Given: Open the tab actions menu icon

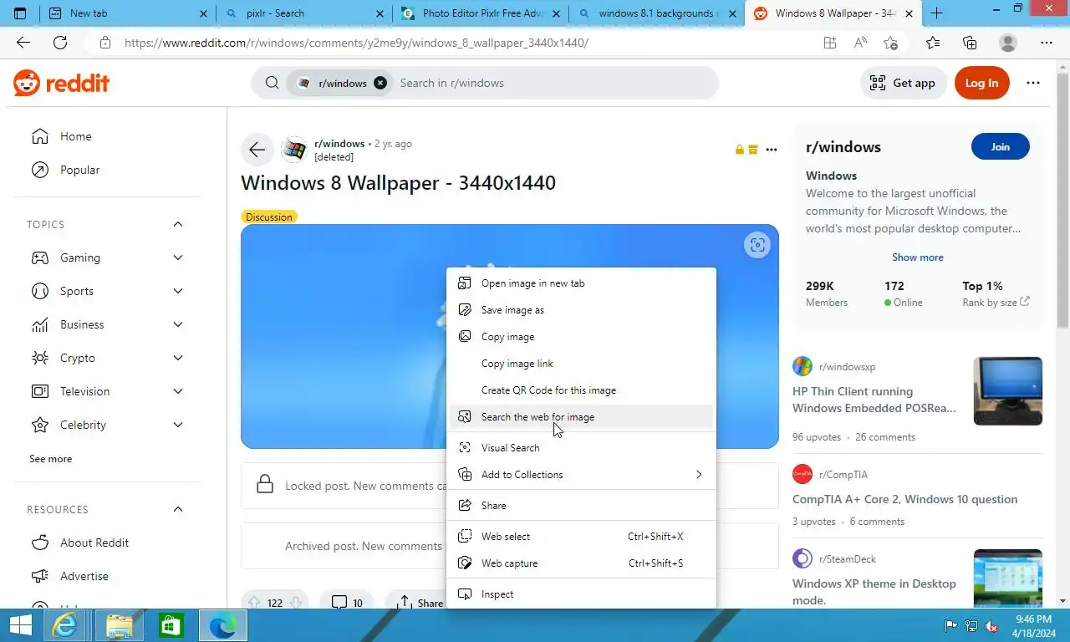Looking at the screenshot, I should click(20, 13).
